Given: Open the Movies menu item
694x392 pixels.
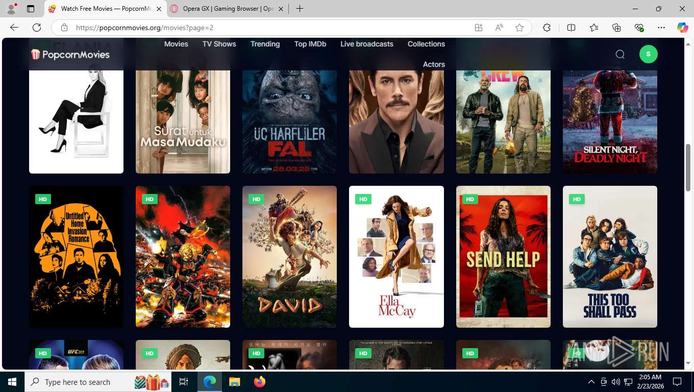Looking at the screenshot, I should pos(176,44).
